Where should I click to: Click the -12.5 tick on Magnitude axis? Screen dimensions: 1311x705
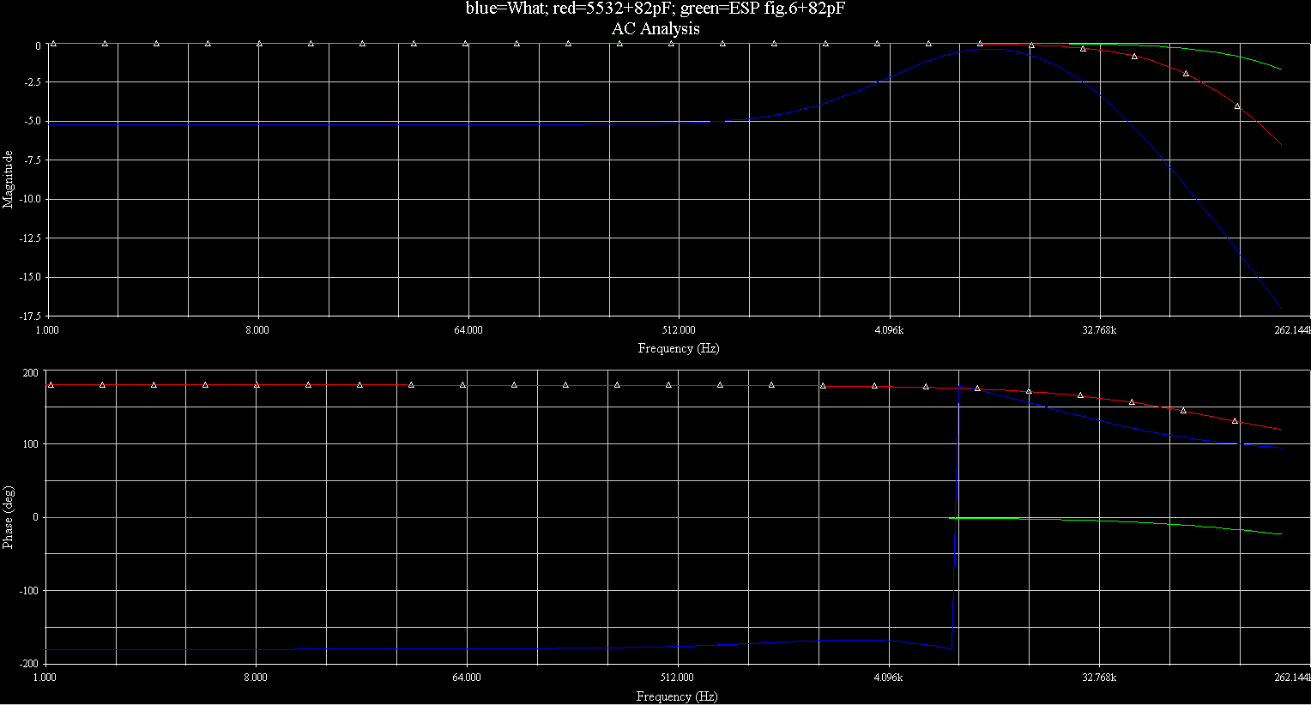click(28, 238)
